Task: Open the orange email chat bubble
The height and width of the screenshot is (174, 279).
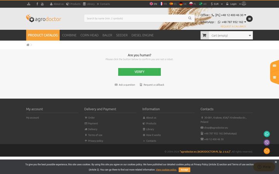Action: coord(267,151)
